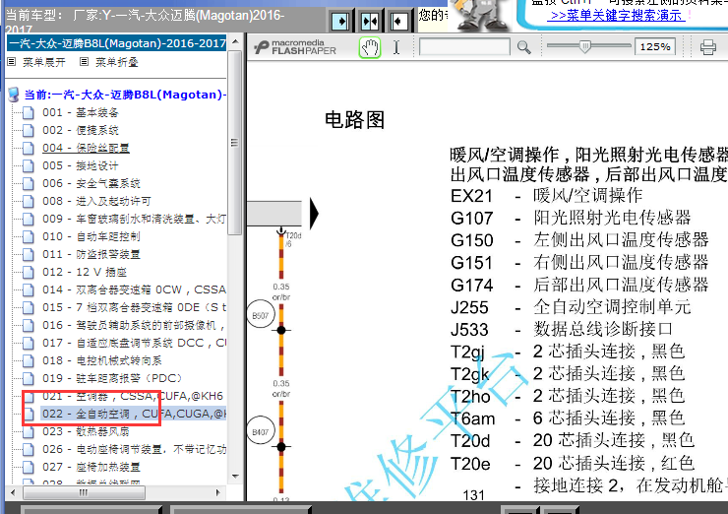Screen dimensions: 728x514
Task: Open 015 7档双离合器变速箱 0DE entry
Action: pos(134,307)
